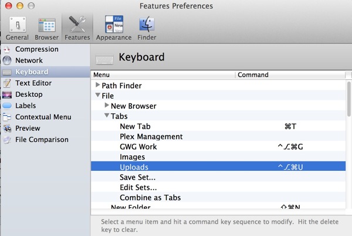
Task: Select the GWG Work shortcut row
Action: [x=218, y=147]
